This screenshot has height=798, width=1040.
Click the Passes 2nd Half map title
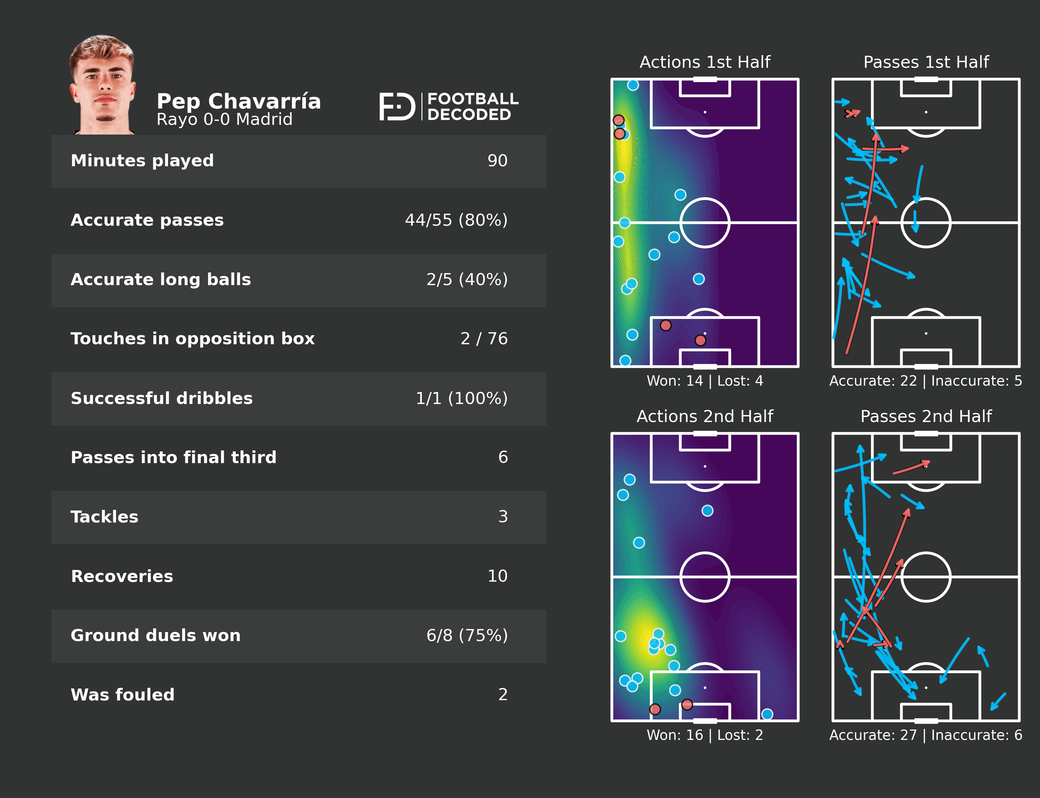click(x=925, y=417)
